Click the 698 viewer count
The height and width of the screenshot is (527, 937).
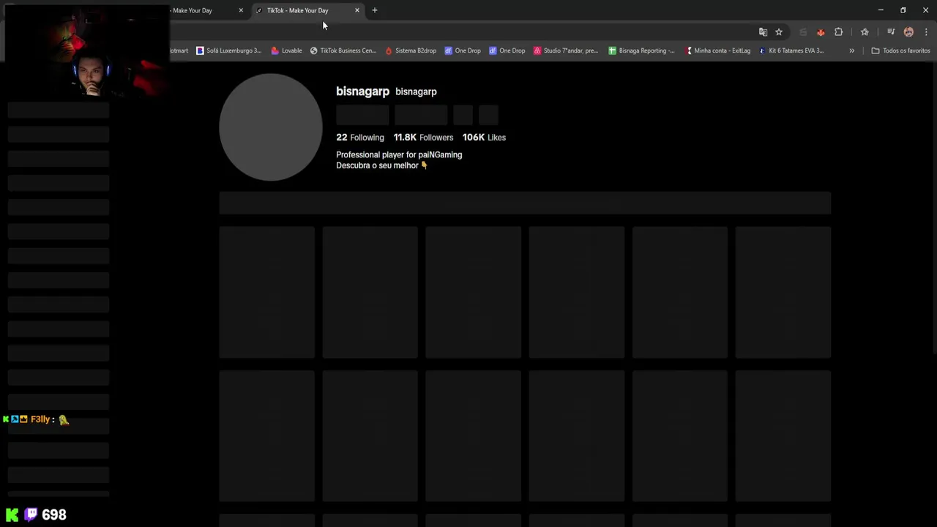(54, 515)
